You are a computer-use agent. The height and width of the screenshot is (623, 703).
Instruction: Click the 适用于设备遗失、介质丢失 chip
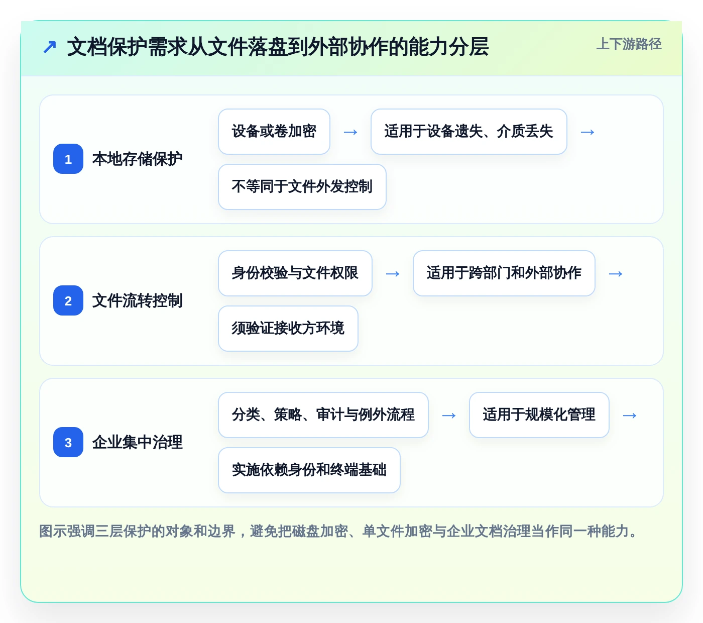coord(468,132)
